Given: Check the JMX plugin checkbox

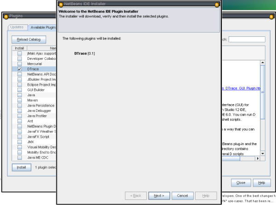Looking at the screenshot, I should click(19, 142).
